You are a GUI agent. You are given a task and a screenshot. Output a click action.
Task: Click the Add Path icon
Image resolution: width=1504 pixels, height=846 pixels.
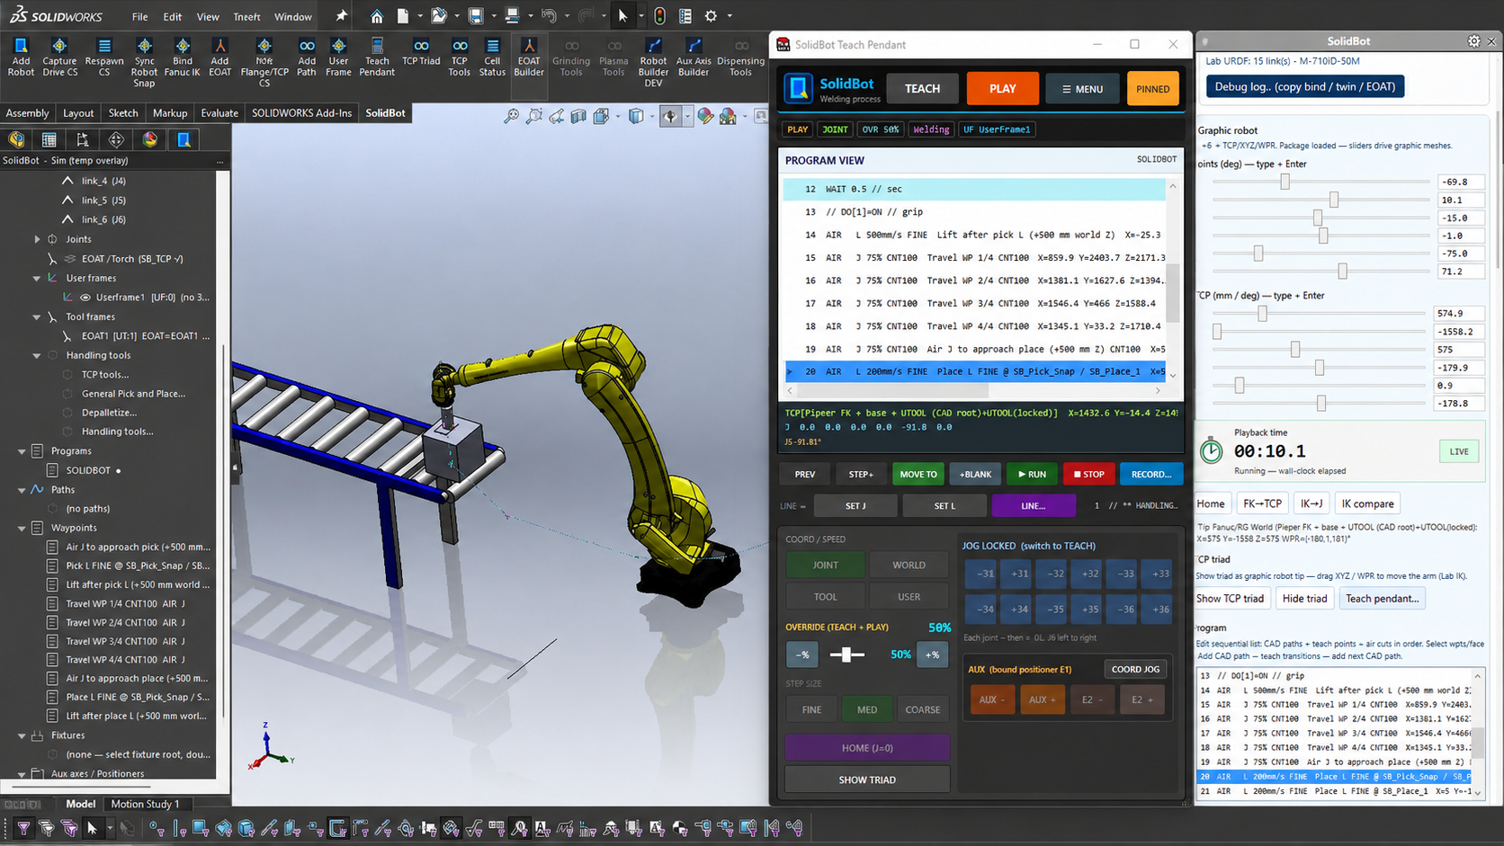coord(307,57)
